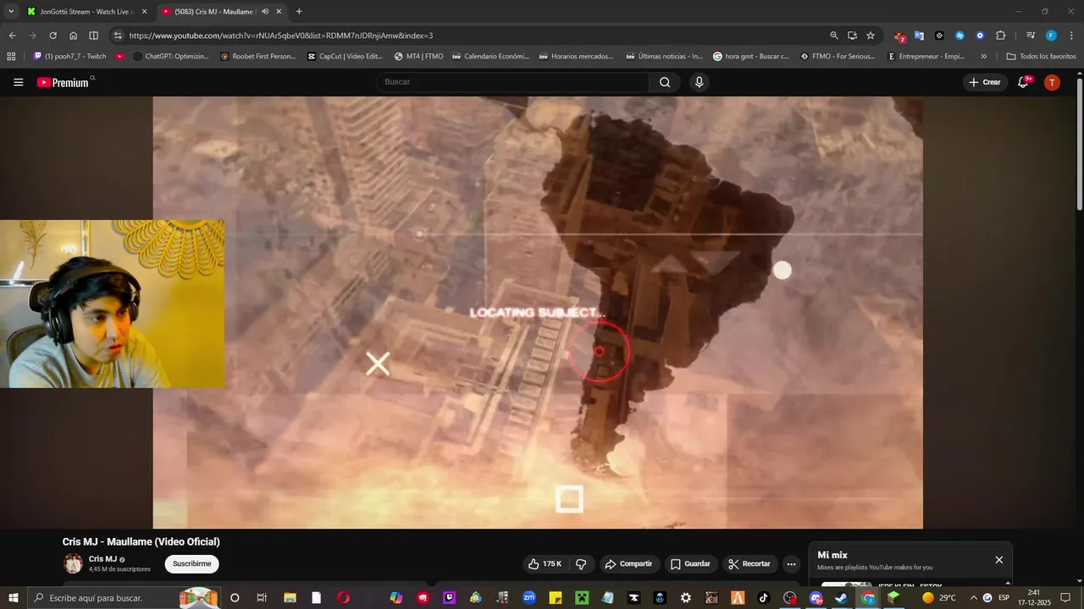Screen dimensions: 1084x609
Task: Open the Entrepreneur bookmark
Action: pos(926,57)
